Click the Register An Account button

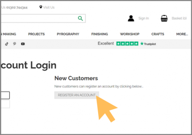coord(77,95)
